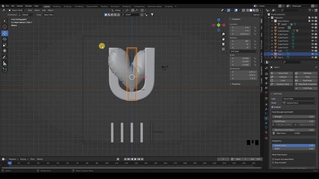The width and height of the screenshot is (319, 179).
Task: Disable the Camera render camera icon
Action: 316,28
